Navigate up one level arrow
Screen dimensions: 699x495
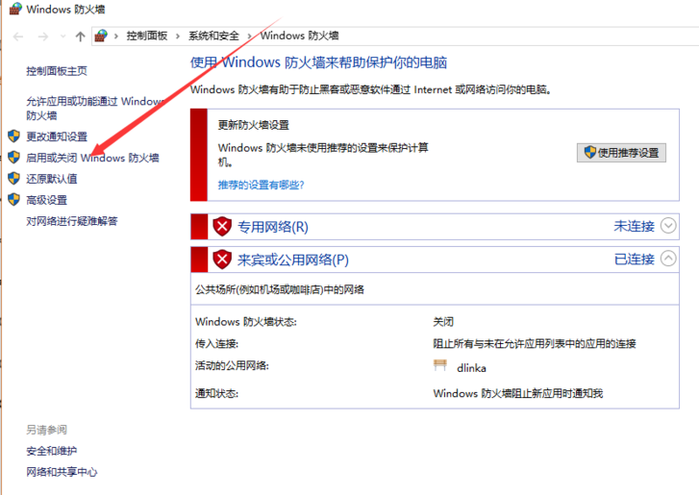80,37
